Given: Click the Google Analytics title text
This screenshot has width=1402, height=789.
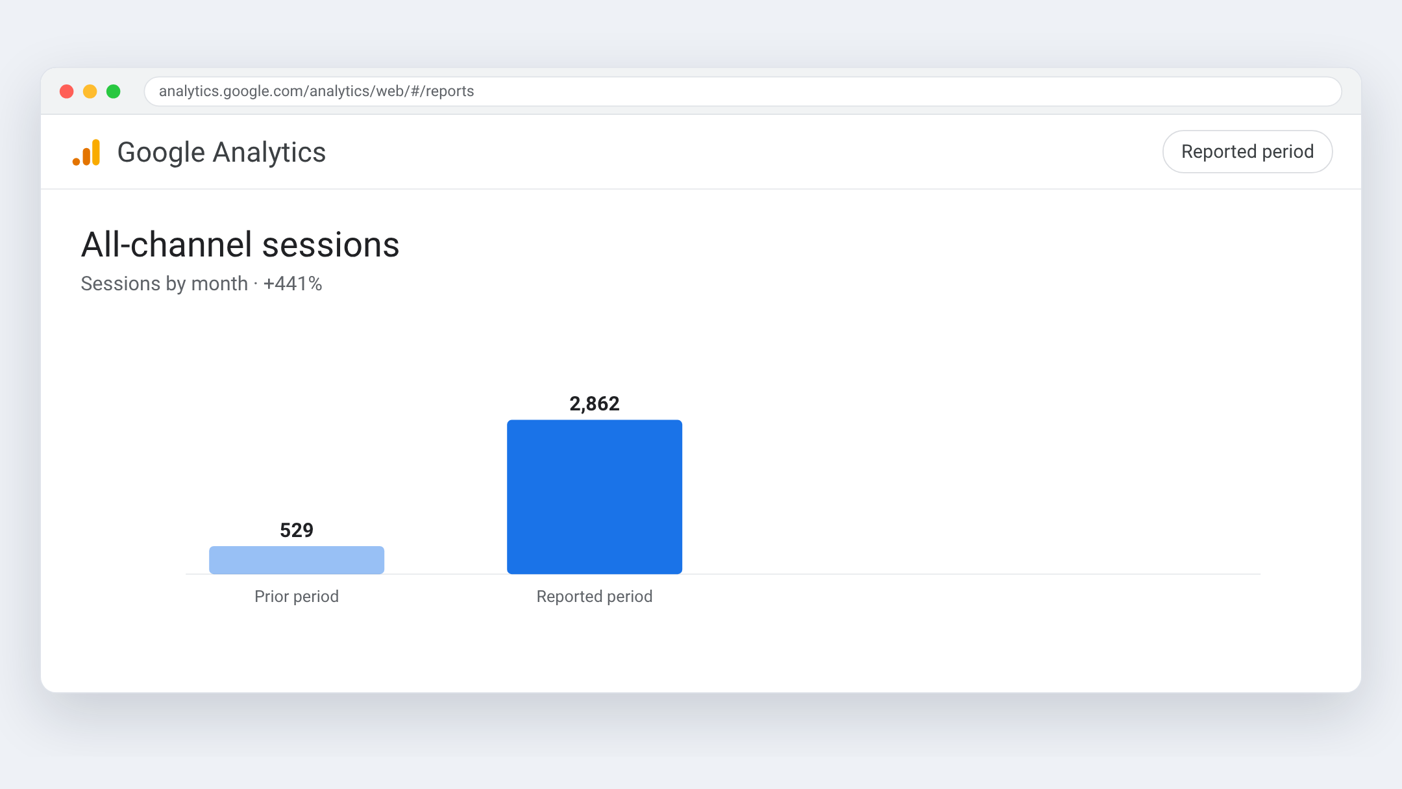Looking at the screenshot, I should (221, 153).
